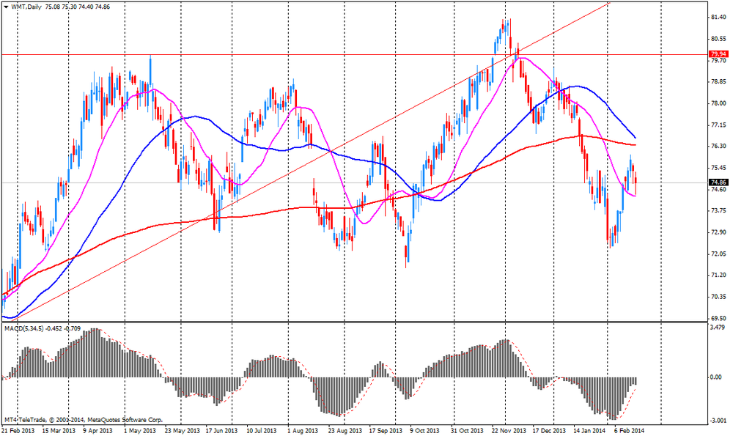
Task: Click the black 74.86 current price tag
Action: pyautogui.click(x=718, y=182)
